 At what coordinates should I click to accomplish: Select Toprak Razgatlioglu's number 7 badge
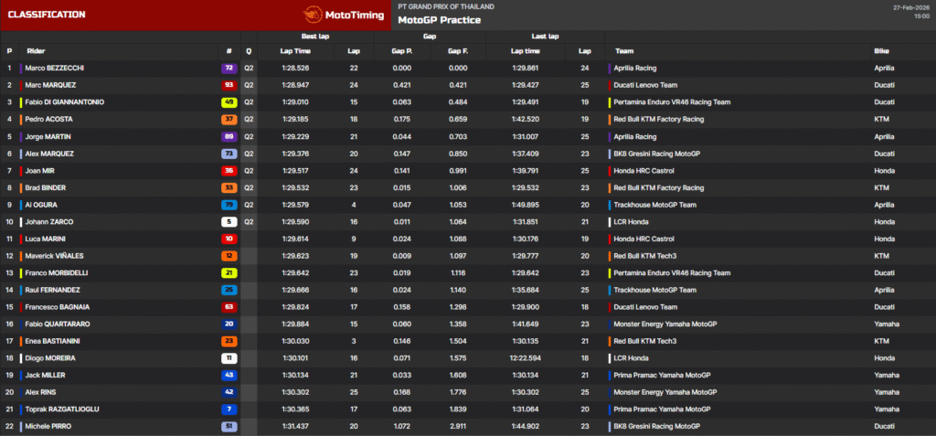click(x=229, y=409)
